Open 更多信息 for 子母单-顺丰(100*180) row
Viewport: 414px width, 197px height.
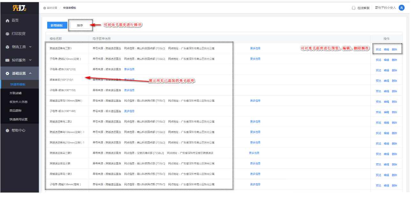[129, 111]
